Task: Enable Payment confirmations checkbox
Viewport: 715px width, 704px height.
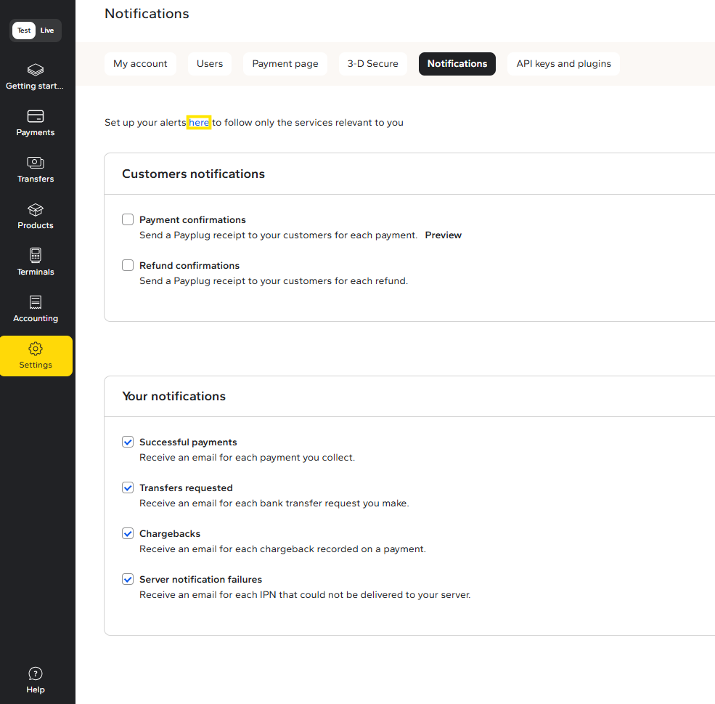Action: point(128,219)
